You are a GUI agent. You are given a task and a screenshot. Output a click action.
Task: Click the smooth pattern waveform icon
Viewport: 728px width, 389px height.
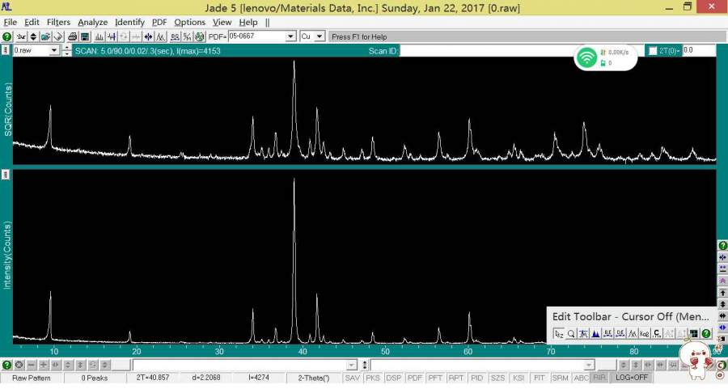pyautogui.click(x=112, y=36)
